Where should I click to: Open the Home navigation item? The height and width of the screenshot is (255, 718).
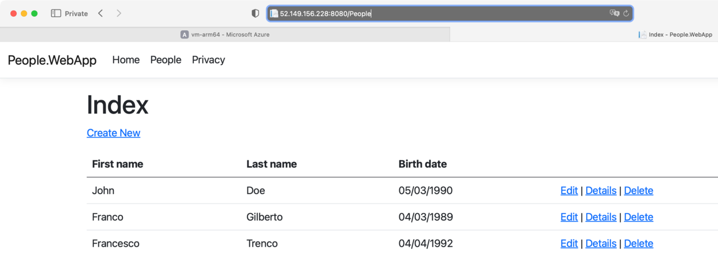tap(126, 60)
